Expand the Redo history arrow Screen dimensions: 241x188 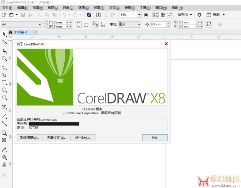81,15
